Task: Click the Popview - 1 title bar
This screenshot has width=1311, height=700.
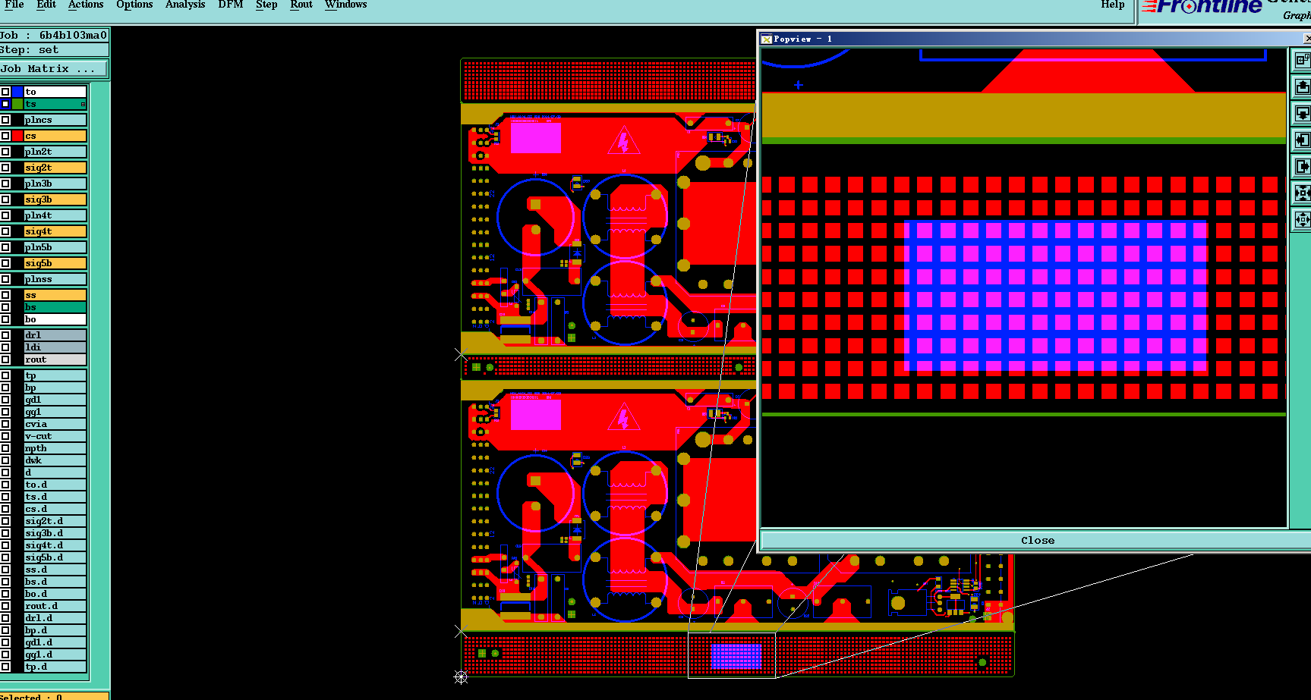Action: coord(1034,39)
